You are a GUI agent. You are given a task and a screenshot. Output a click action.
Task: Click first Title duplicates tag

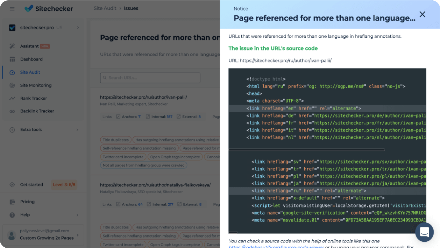tap(116, 140)
